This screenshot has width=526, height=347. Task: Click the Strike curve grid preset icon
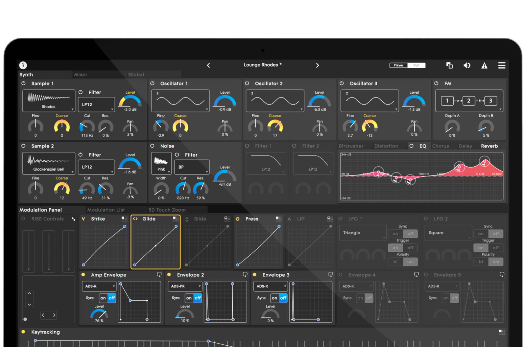click(124, 219)
